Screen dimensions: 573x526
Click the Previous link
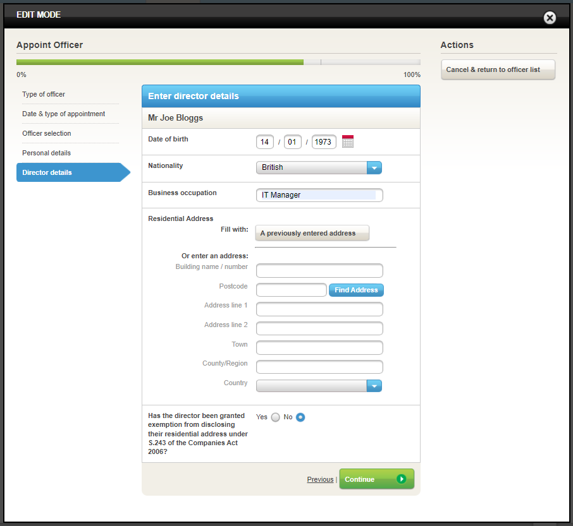(x=320, y=479)
